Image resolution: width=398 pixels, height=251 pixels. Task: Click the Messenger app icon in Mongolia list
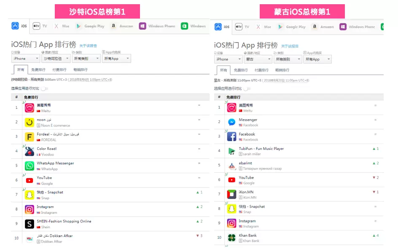click(x=231, y=122)
